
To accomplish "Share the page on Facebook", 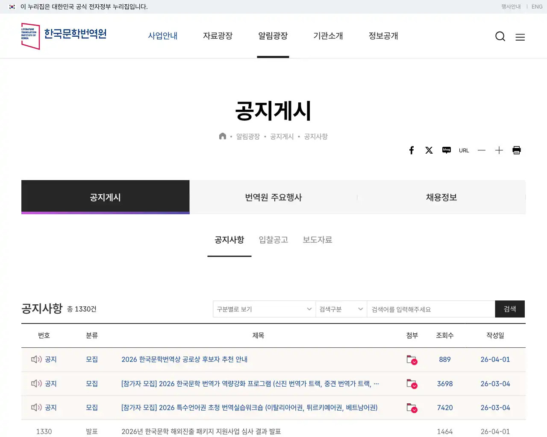I will 411,150.
